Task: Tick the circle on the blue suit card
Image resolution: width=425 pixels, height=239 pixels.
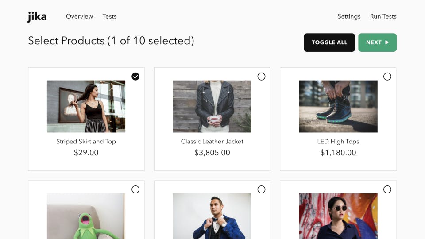Action: [261, 189]
